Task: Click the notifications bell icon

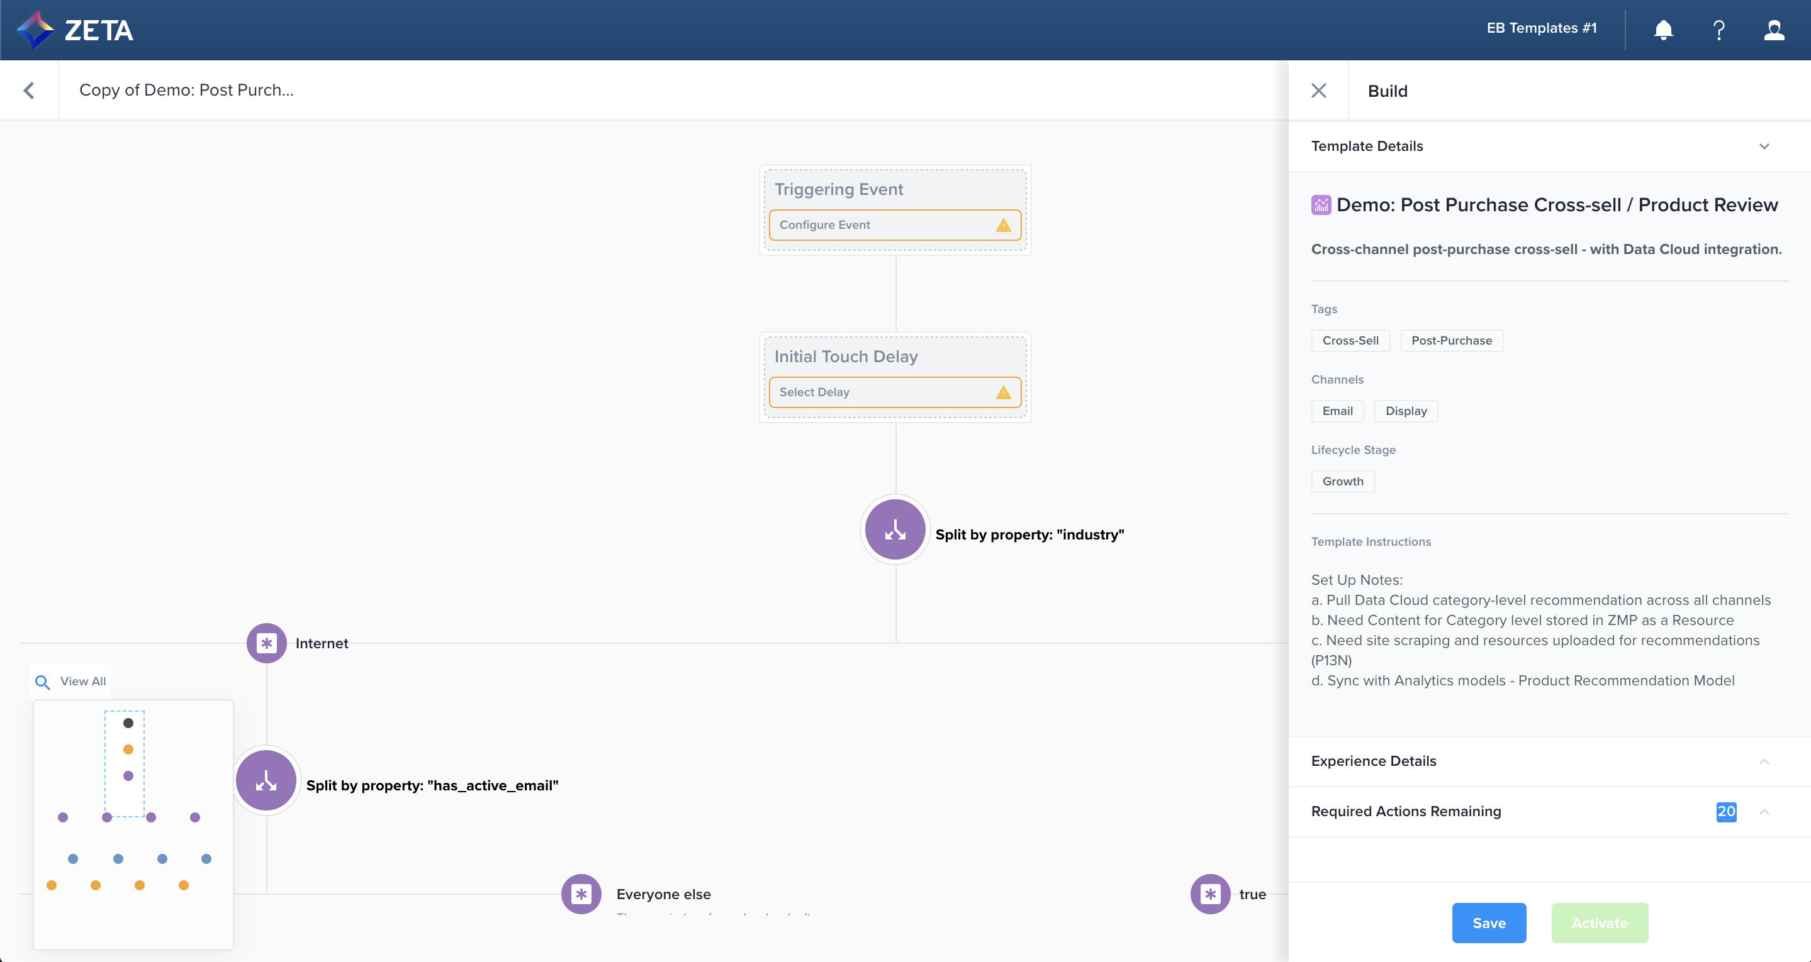Action: point(1662,30)
